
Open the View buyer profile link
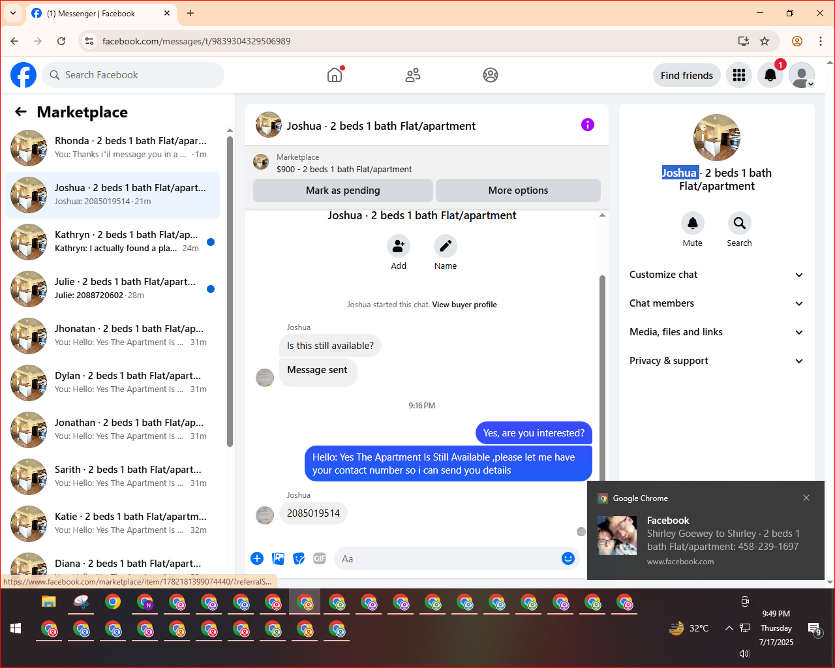(464, 305)
